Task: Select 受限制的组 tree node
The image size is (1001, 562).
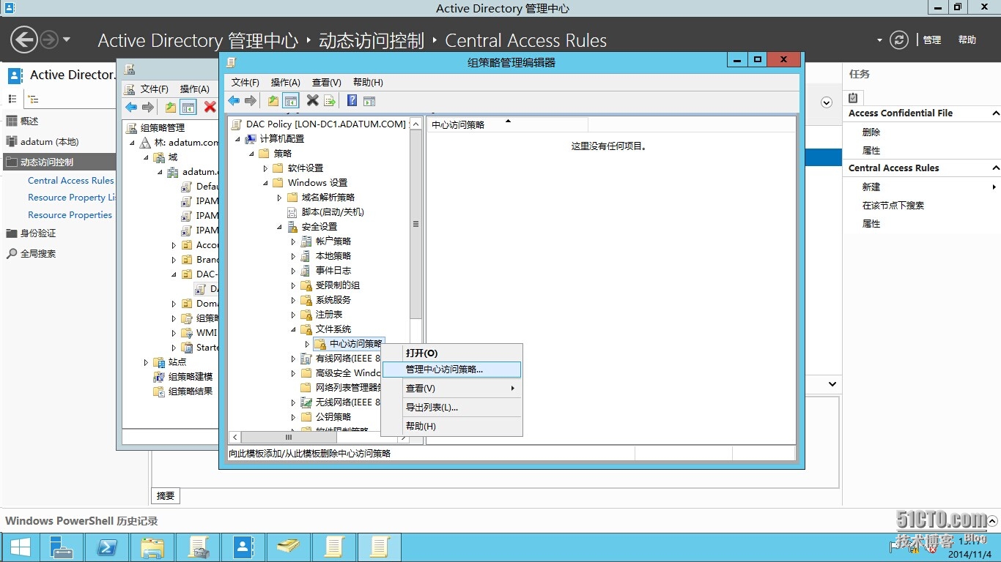Action: tap(338, 285)
